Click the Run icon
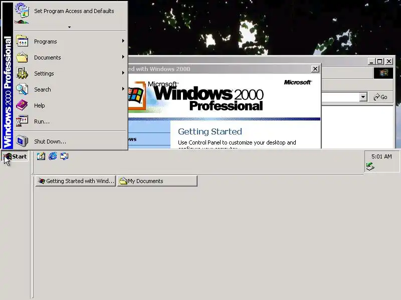401x300 pixels. 22,121
